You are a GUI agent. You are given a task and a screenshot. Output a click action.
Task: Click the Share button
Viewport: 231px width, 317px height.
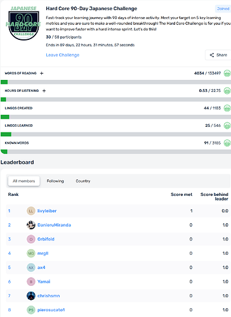click(x=218, y=55)
